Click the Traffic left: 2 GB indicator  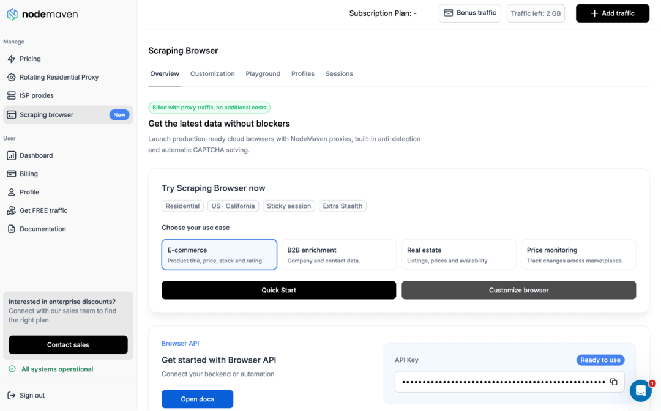point(536,13)
